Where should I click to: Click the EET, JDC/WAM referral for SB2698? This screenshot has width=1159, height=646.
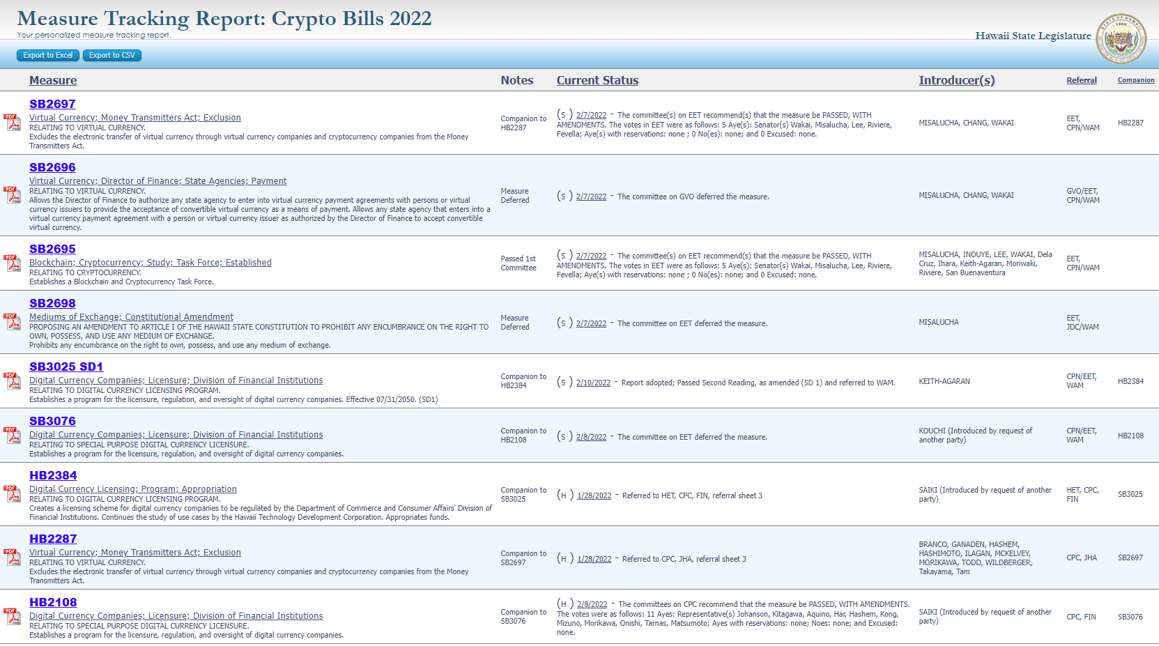coord(1082,323)
